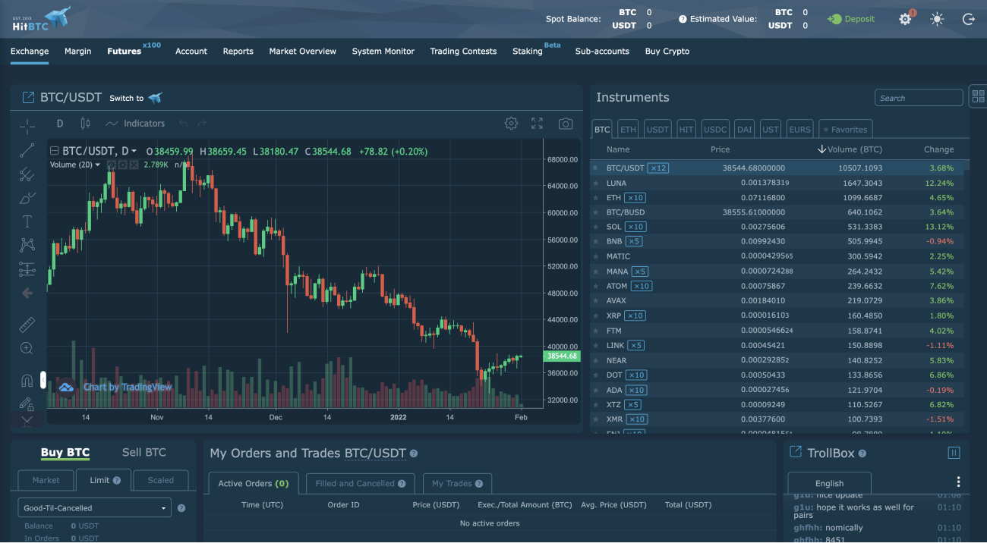987x543 pixels.
Task: Select the crosshair cursor tool
Action: click(27, 127)
